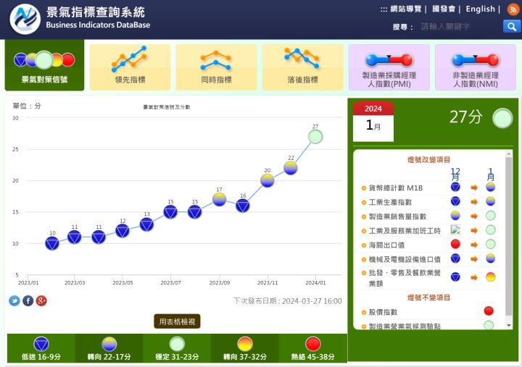
Task: Click the 燈號不變項目 heading
Action: pos(428,298)
